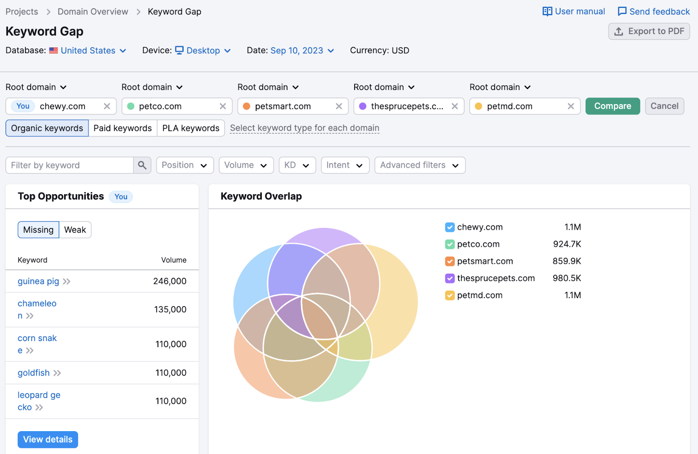Click breadcrumb arrow after Domain Overview
This screenshot has height=454, width=698.
tap(138, 12)
